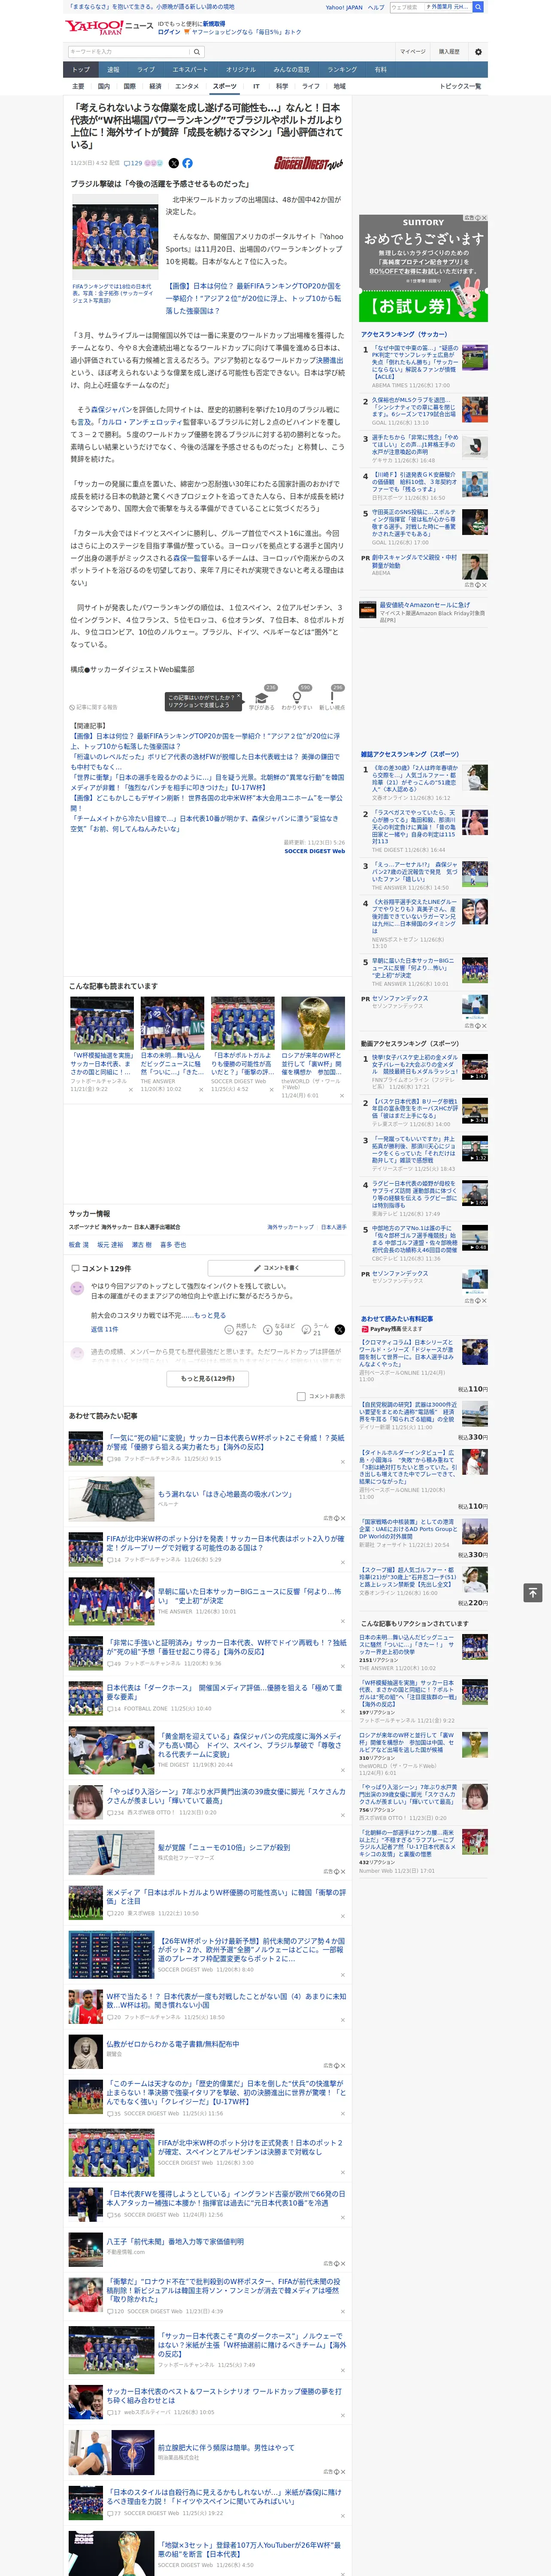Click the Soccer Digest Web logo
This screenshot has height=2576, width=551.
pyautogui.click(x=309, y=163)
